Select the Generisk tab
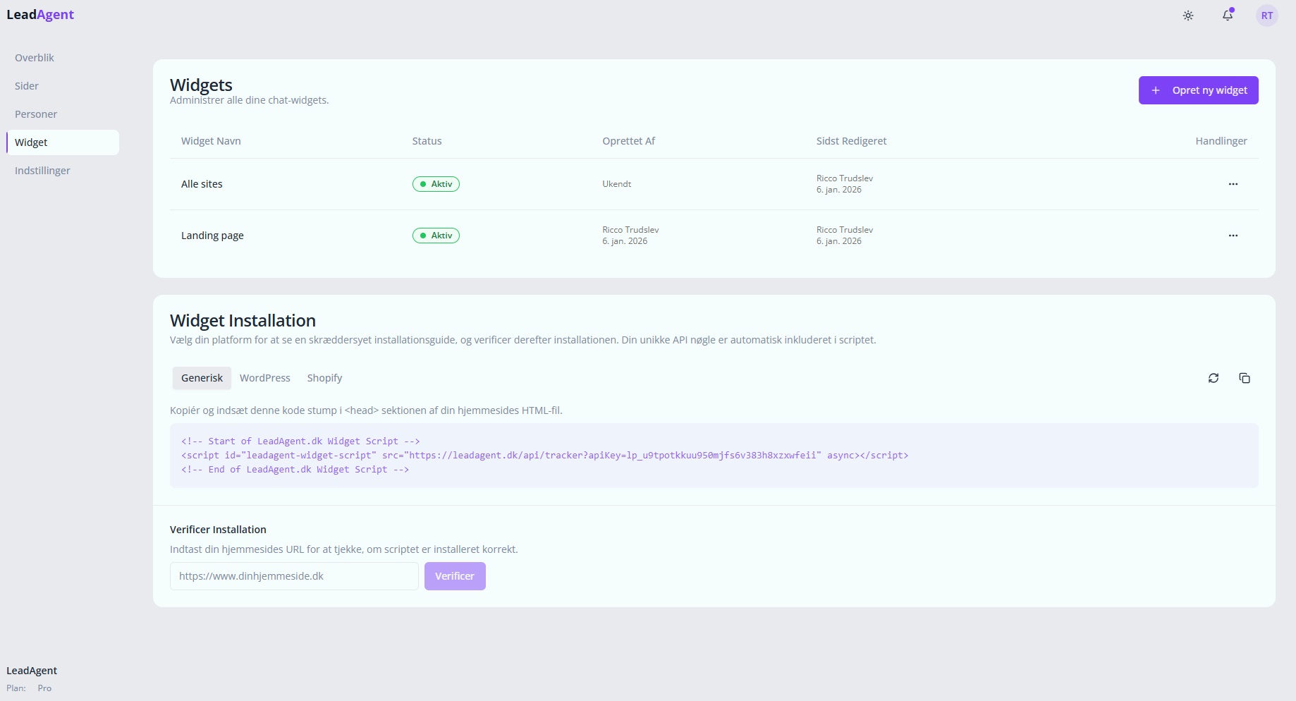1296x701 pixels. click(x=202, y=378)
